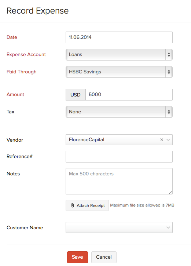Focus the Date field showing 11.06.2014
The image size is (191, 266).
tap(119, 37)
